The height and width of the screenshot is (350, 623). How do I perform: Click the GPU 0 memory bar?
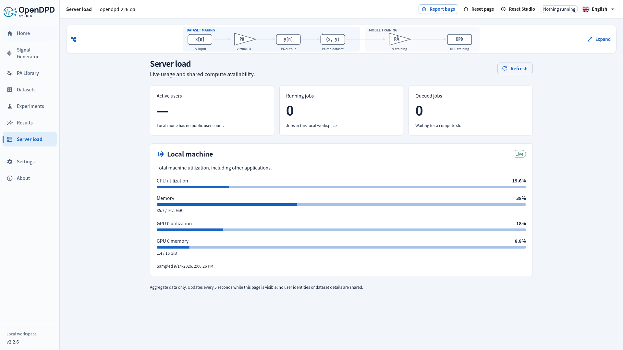341,247
